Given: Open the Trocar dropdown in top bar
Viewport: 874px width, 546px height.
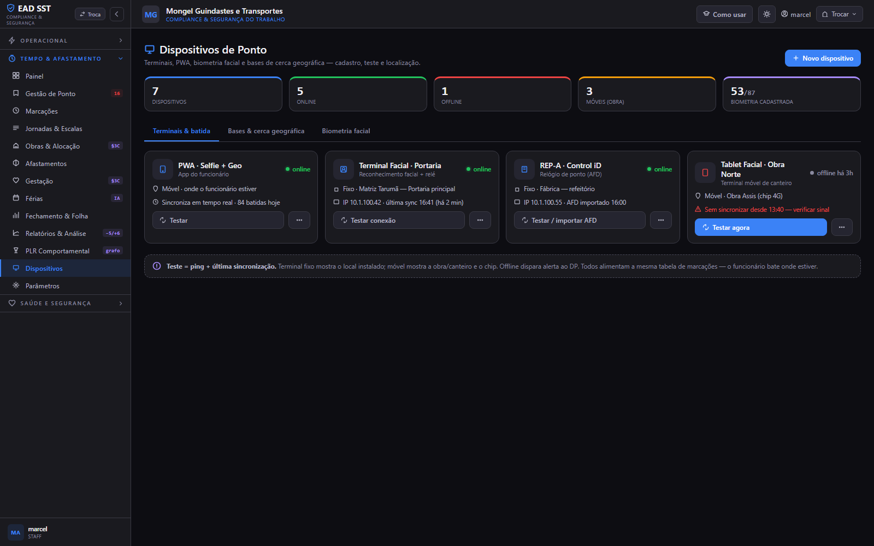Looking at the screenshot, I should [840, 14].
